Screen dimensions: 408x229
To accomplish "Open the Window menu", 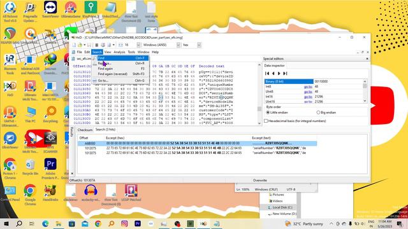I will coord(143,52).
